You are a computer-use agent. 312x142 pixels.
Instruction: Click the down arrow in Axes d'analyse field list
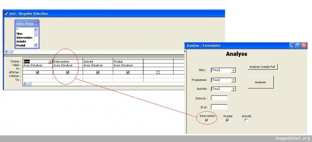[35, 45]
